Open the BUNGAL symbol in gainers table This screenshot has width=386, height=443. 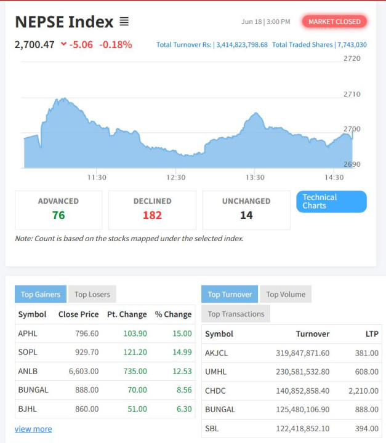point(33,390)
